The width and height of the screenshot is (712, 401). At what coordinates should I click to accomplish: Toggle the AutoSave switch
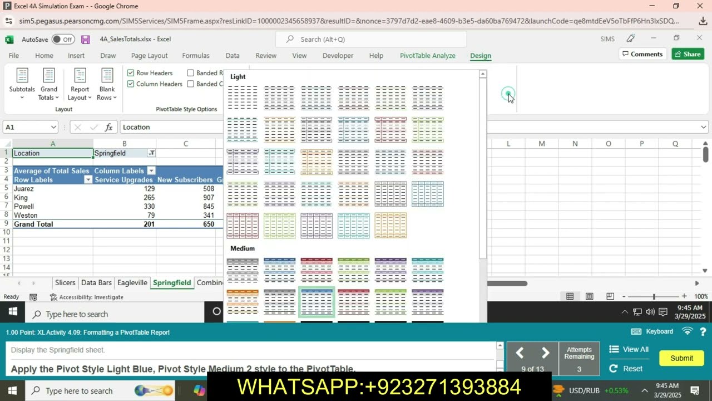[x=63, y=40]
